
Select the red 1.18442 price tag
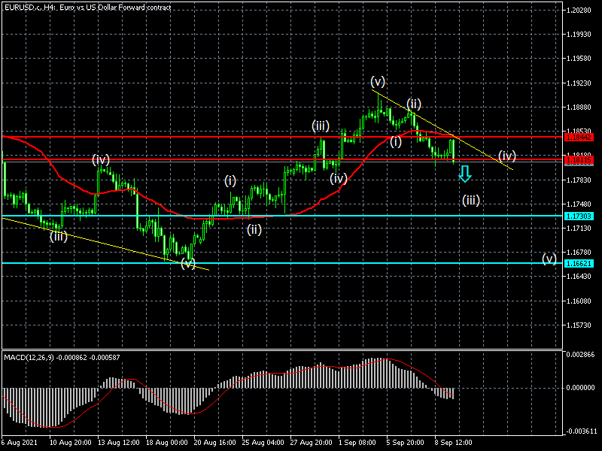(x=581, y=138)
